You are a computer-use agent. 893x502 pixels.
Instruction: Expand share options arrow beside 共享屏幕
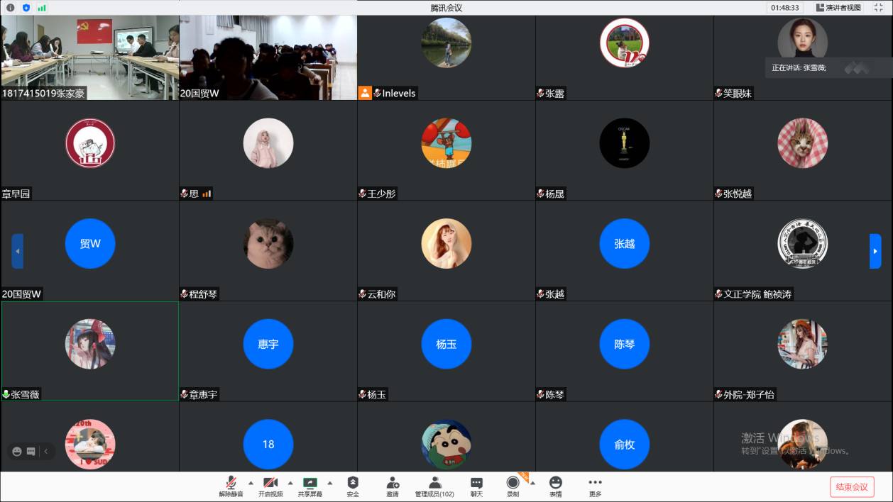coord(329,483)
